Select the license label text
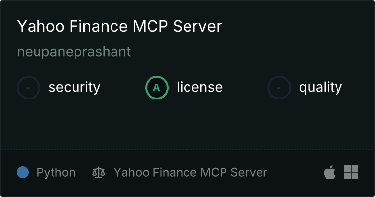 pos(200,87)
